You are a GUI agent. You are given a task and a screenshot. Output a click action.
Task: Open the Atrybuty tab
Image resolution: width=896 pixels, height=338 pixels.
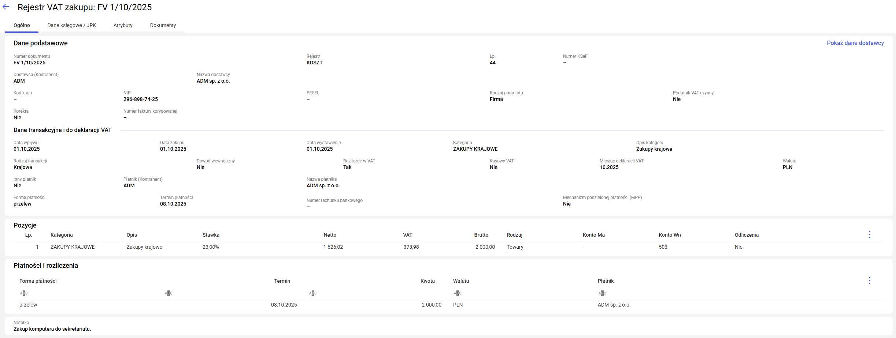click(123, 25)
